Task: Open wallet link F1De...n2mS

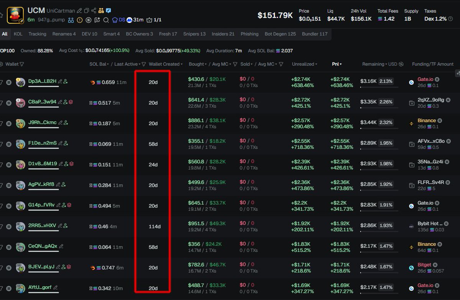Action: 42,143
